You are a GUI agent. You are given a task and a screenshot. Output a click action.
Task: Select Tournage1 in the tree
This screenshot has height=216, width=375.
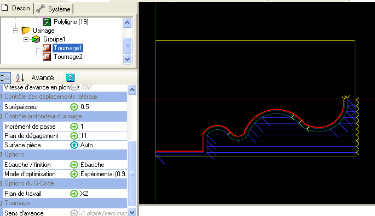click(x=68, y=48)
